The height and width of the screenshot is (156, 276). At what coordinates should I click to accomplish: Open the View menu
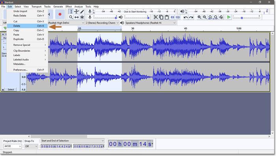point(26,7)
